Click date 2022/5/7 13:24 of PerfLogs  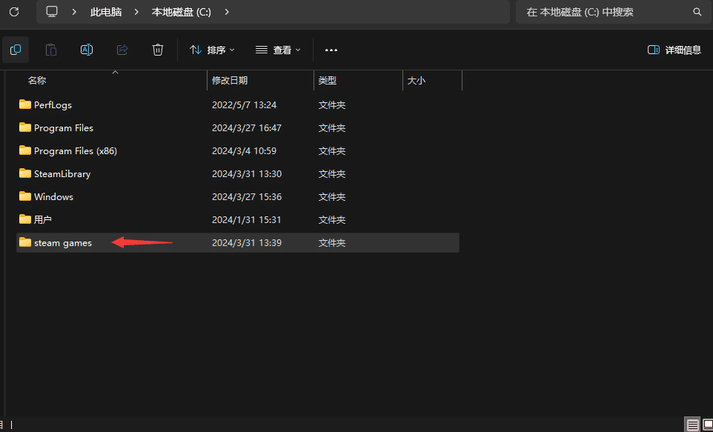[244, 104]
